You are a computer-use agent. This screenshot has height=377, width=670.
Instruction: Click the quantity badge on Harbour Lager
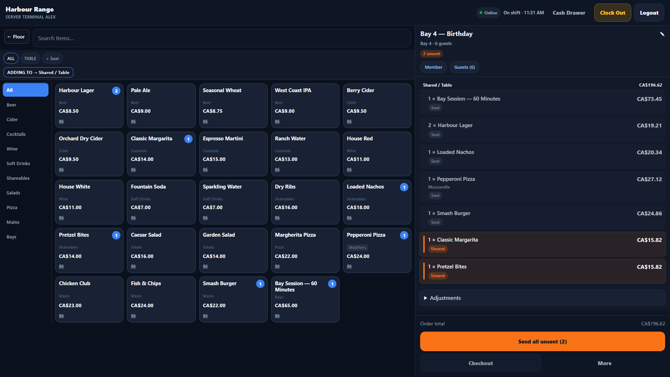tap(116, 91)
